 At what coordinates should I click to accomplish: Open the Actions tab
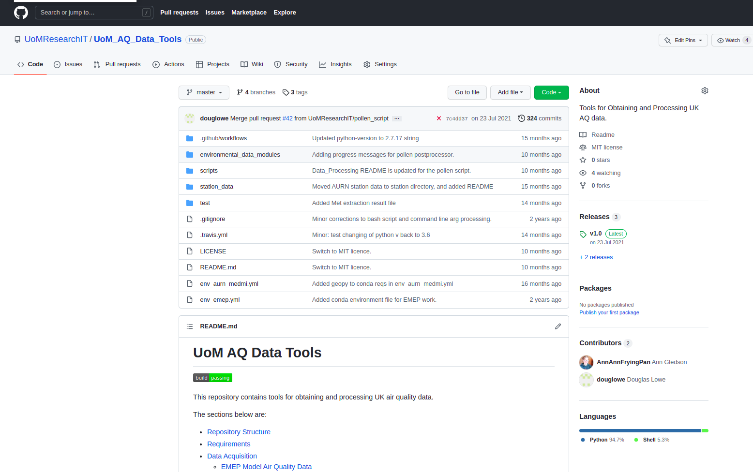click(x=168, y=64)
